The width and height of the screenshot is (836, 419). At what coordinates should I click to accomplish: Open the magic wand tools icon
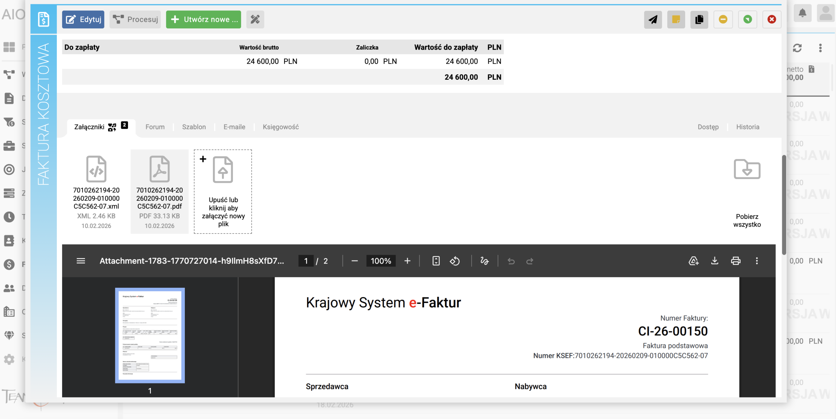pyautogui.click(x=255, y=20)
